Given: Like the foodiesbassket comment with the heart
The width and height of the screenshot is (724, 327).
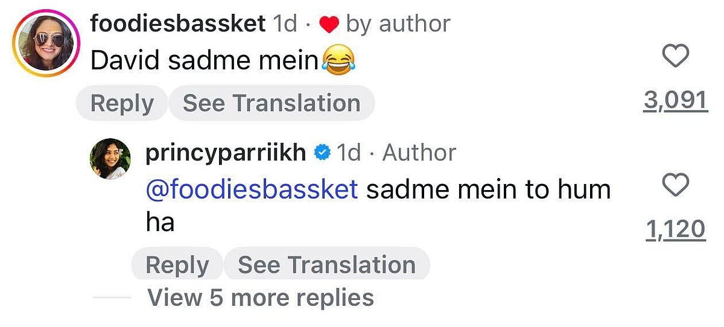Looking at the screenshot, I should (x=675, y=57).
